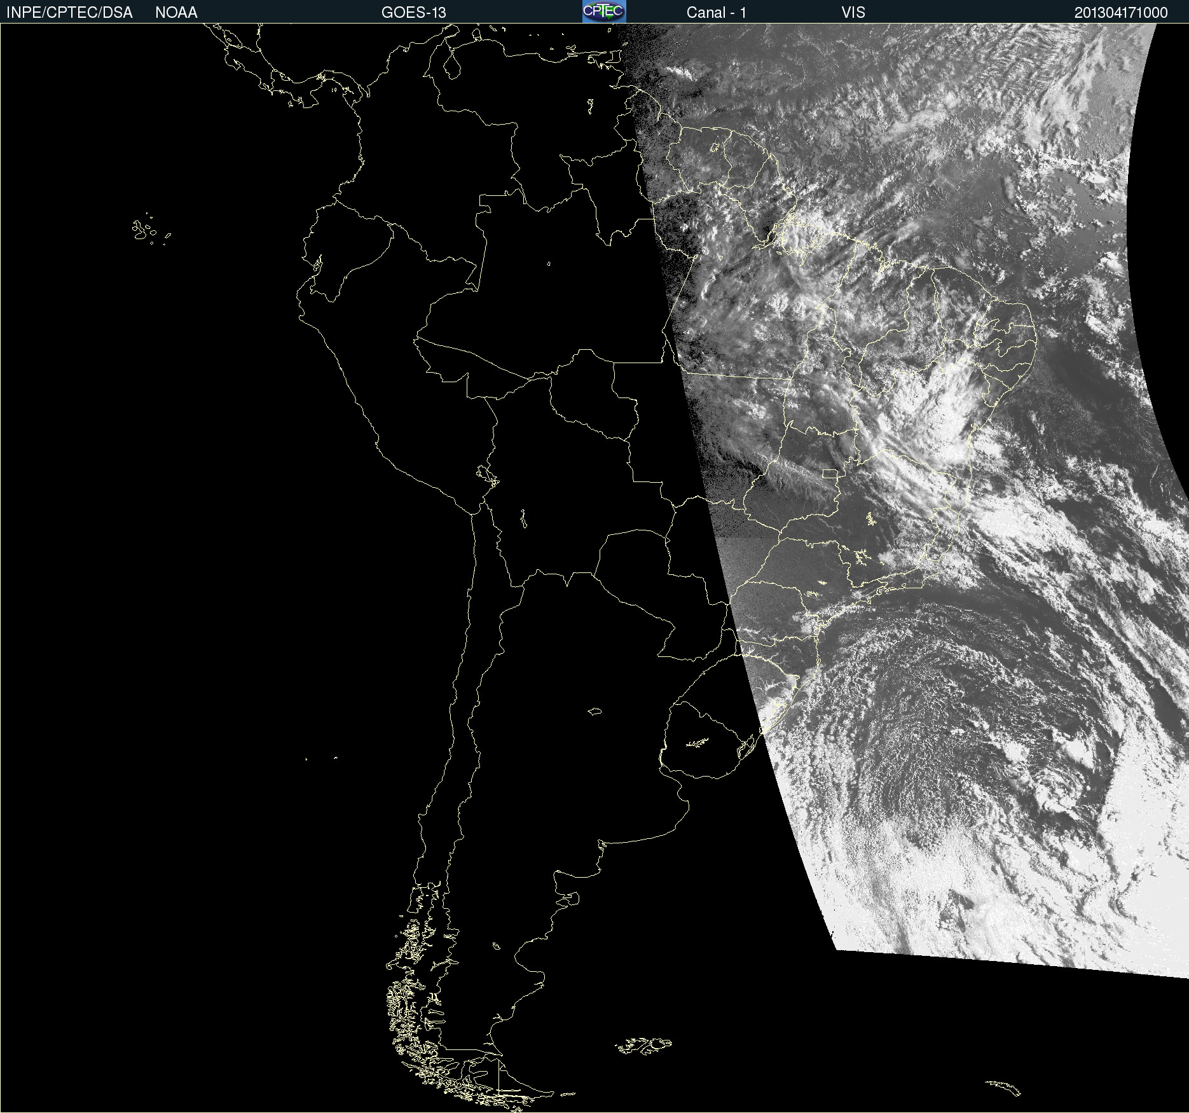This screenshot has height=1113, width=1189.
Task: Click the INPE/CPTEC/DSA header label
Action: 69,13
